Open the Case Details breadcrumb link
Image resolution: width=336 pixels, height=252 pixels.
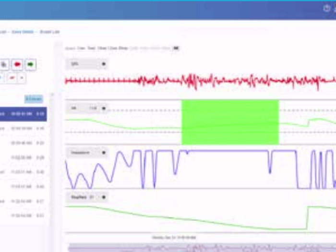[x=23, y=32]
